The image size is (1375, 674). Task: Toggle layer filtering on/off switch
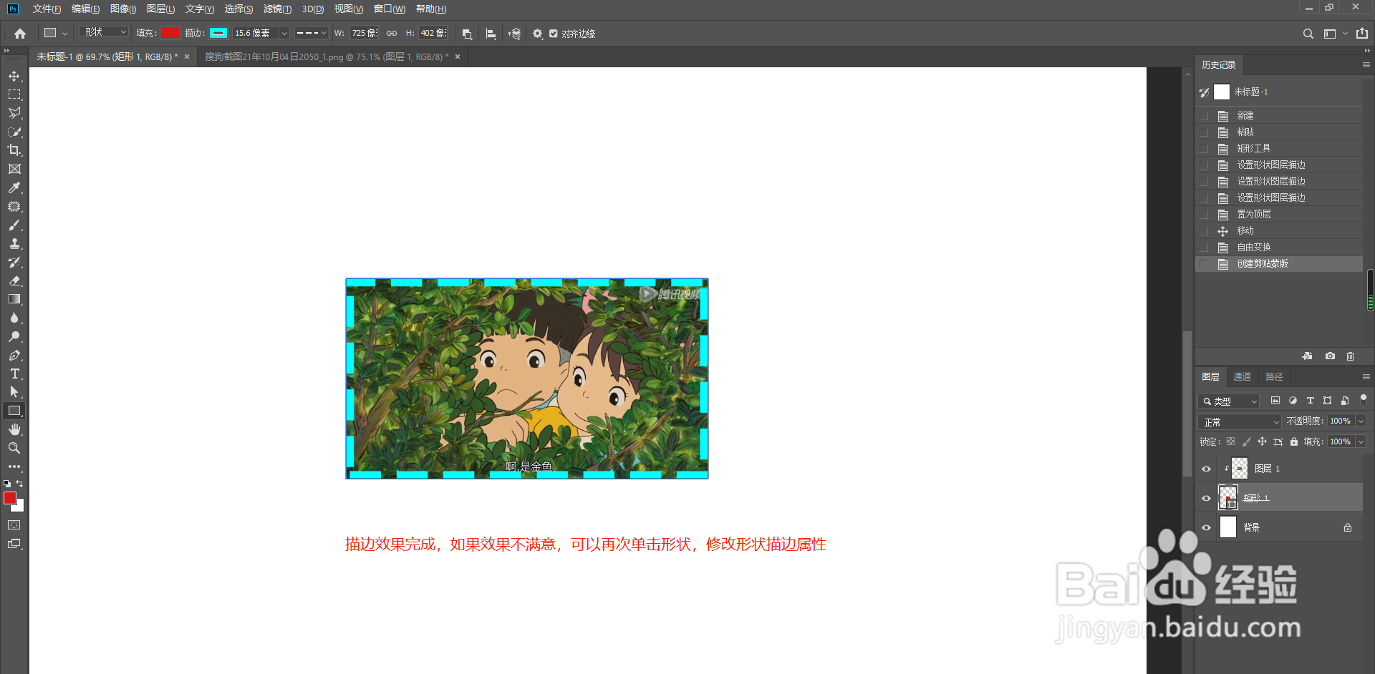1364,399
